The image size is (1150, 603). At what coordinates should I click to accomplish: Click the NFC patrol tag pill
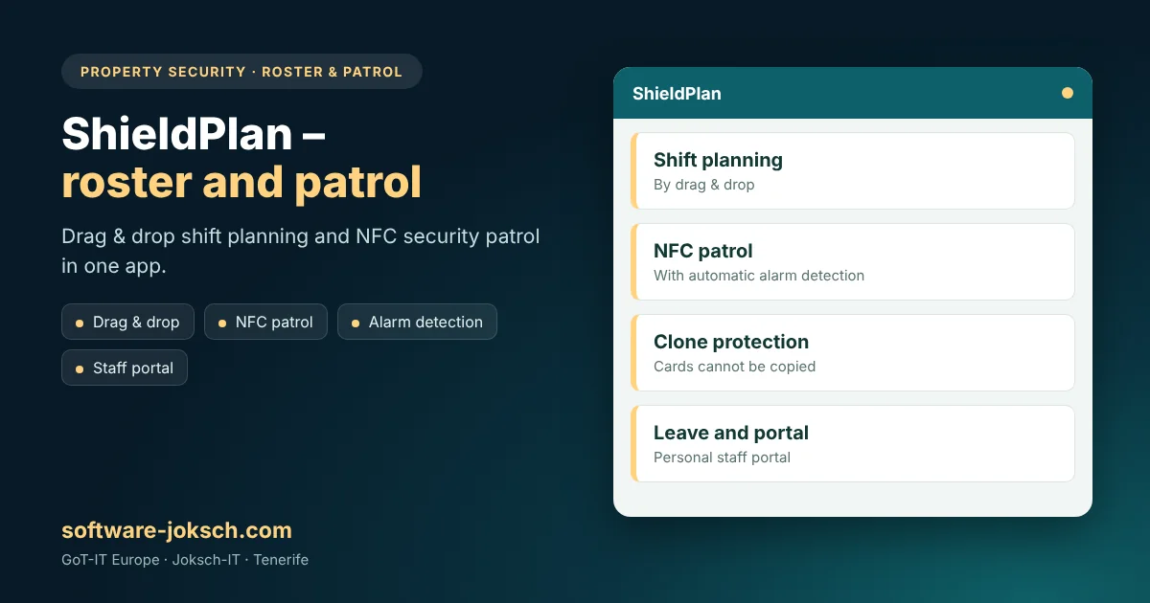click(x=265, y=322)
